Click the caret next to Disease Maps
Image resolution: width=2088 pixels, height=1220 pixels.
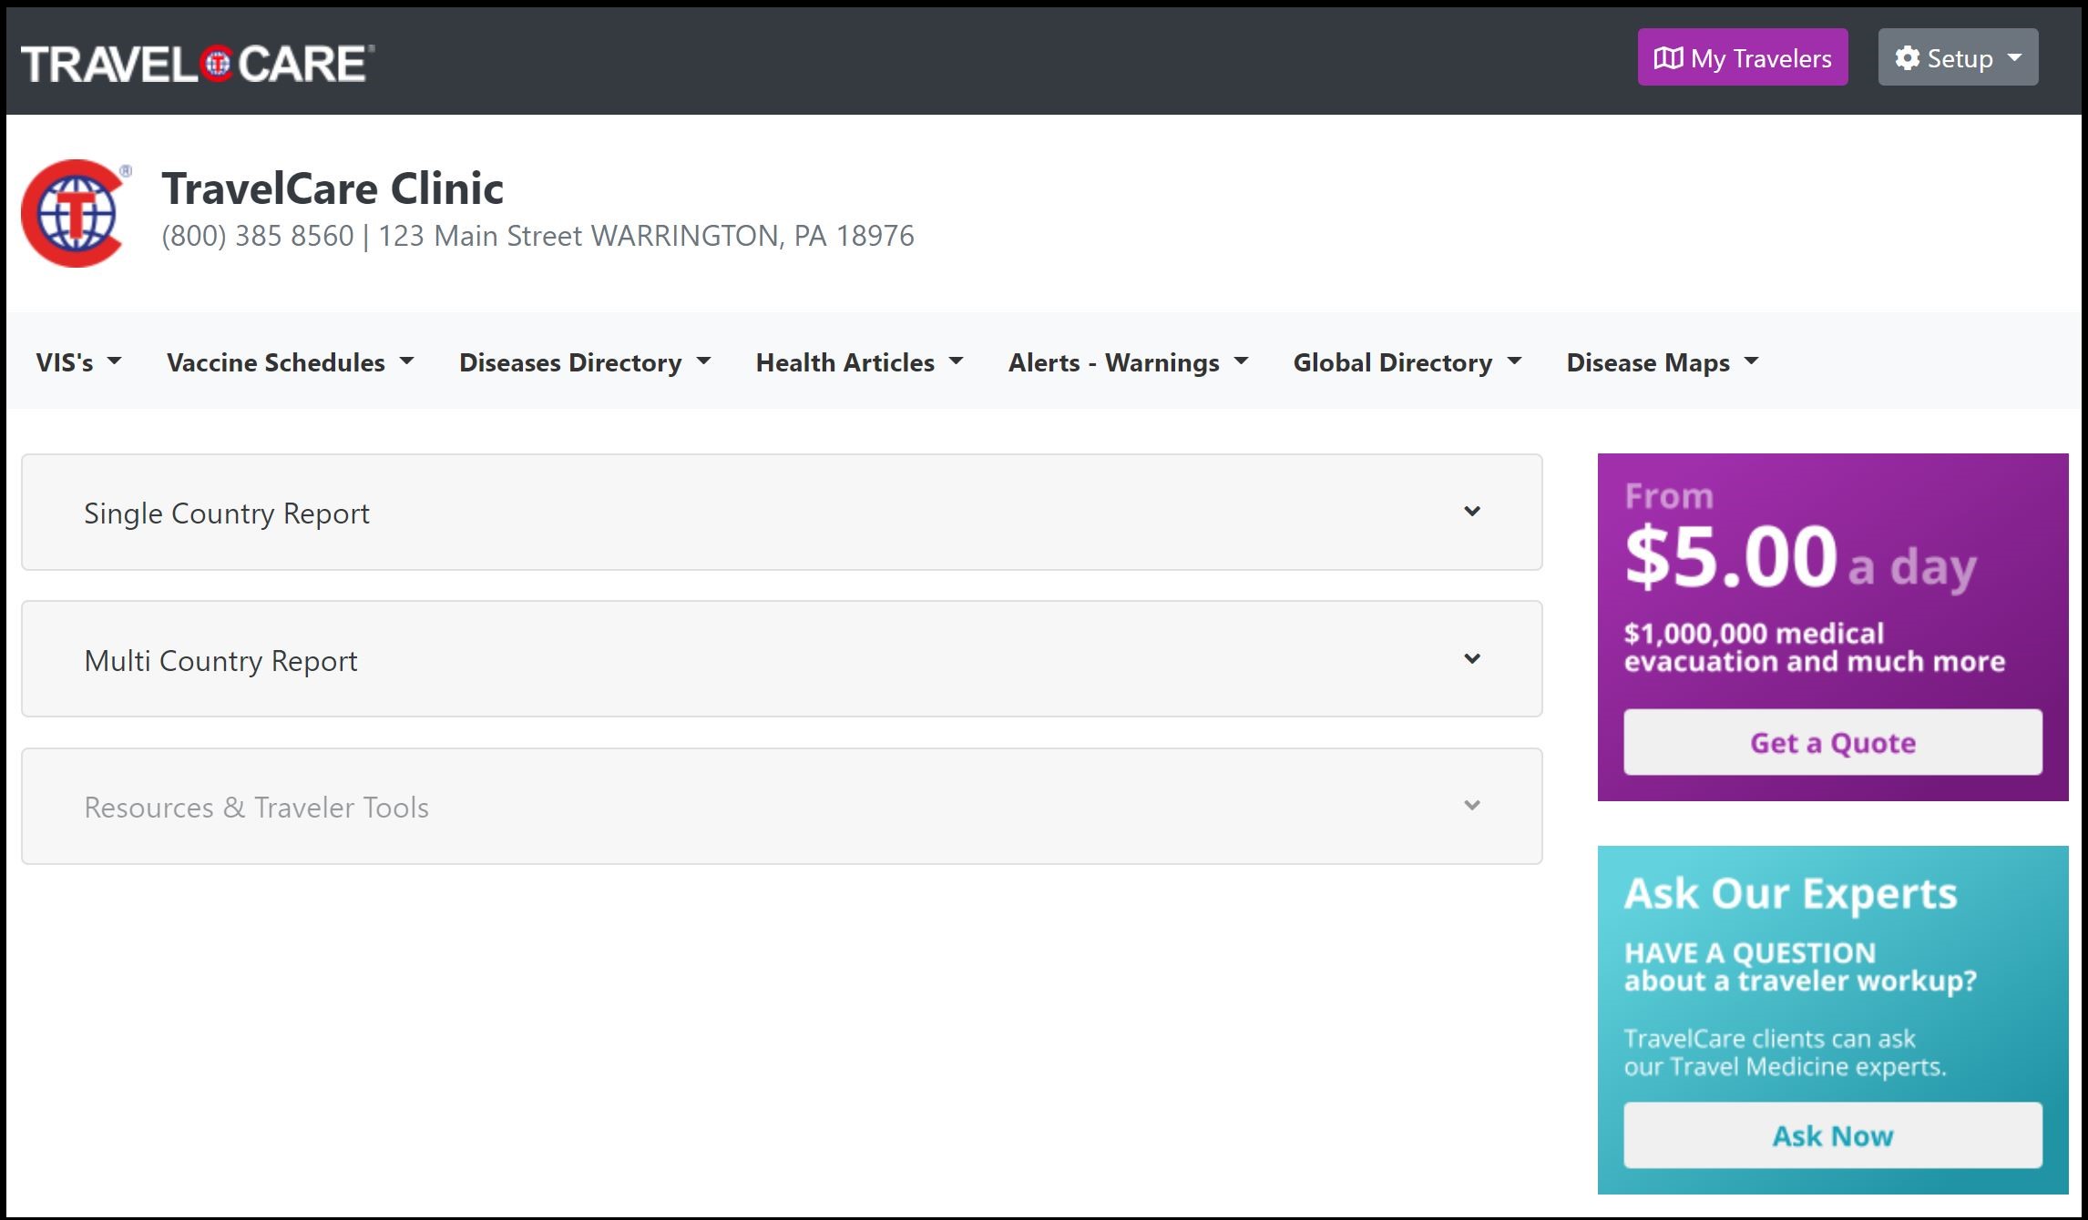tap(1752, 361)
